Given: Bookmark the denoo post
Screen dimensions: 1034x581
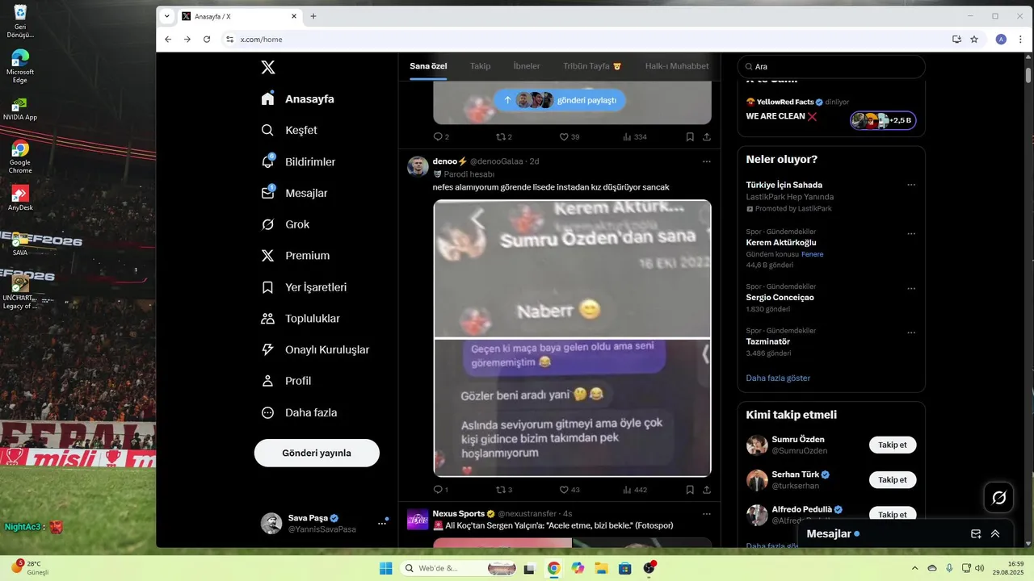Looking at the screenshot, I should 690,490.
